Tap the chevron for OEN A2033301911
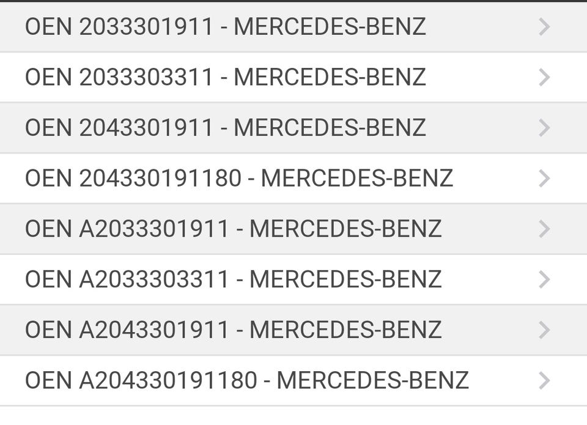Image resolution: width=587 pixels, height=425 pixels. [544, 229]
